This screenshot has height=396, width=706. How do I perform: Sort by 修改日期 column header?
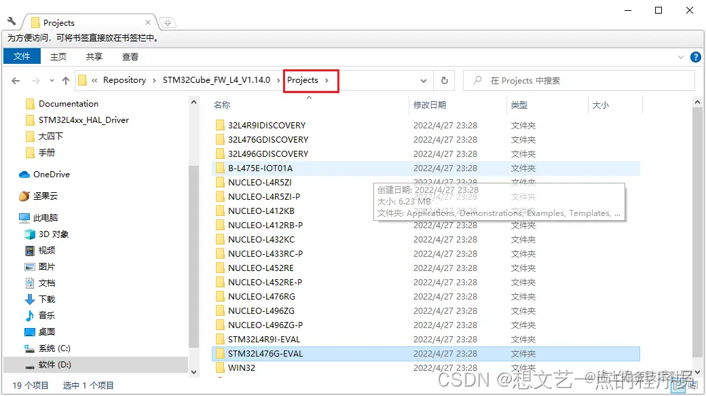[430, 105]
